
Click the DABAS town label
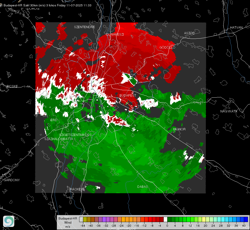142,187
